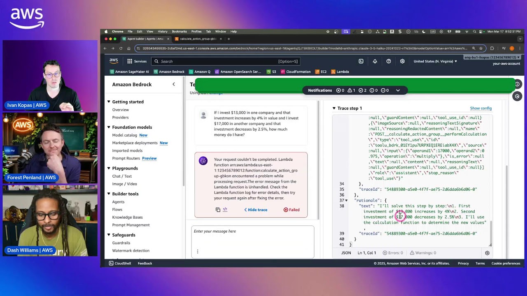Open console settings gear in the top bar

tap(402, 61)
